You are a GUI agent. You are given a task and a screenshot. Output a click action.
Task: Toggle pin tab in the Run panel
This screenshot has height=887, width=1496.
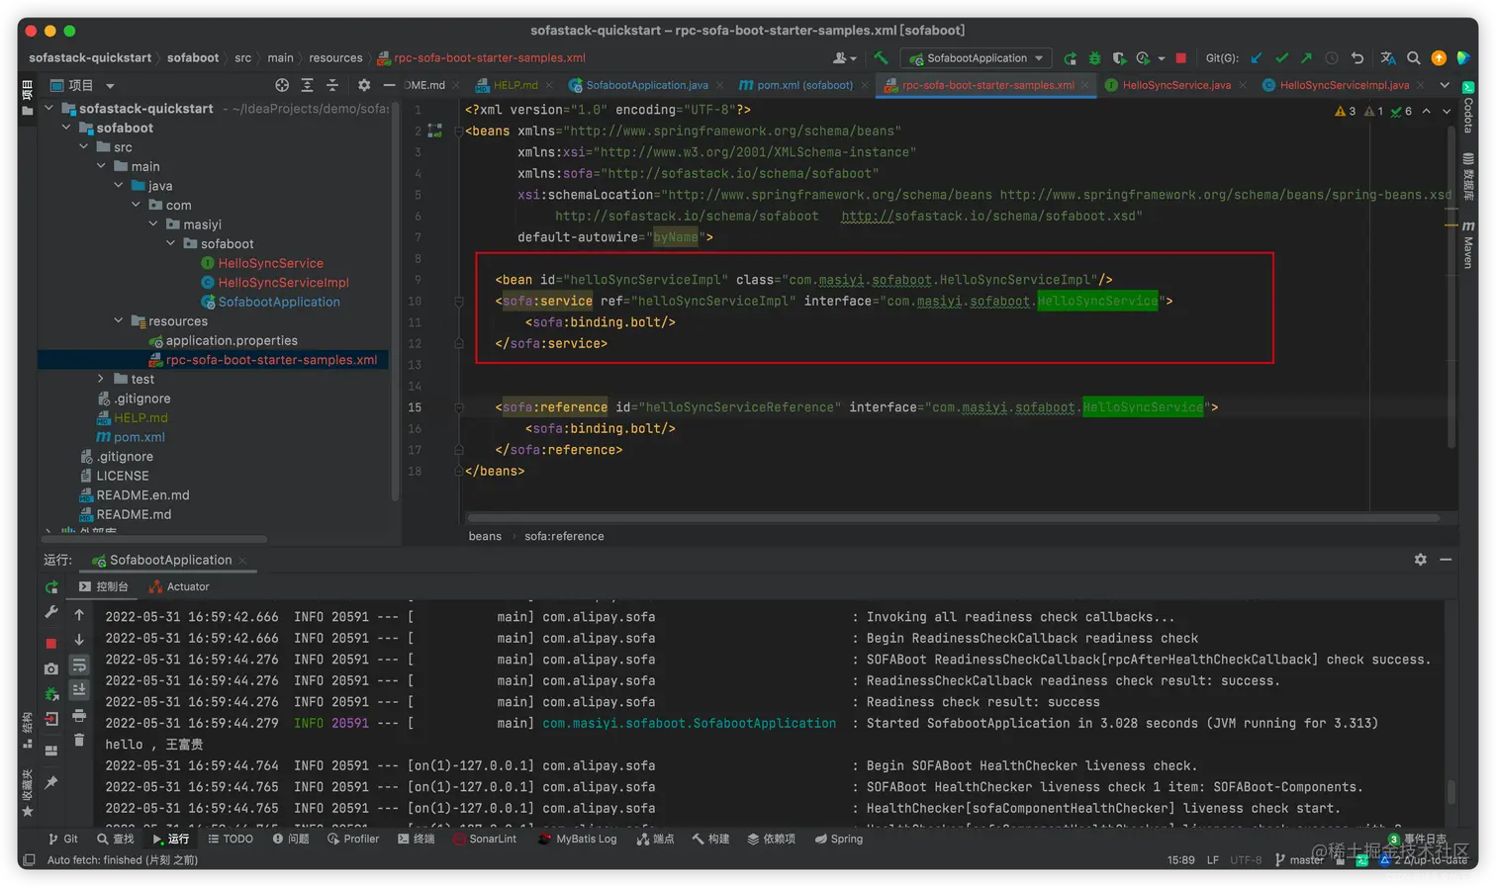point(51,783)
